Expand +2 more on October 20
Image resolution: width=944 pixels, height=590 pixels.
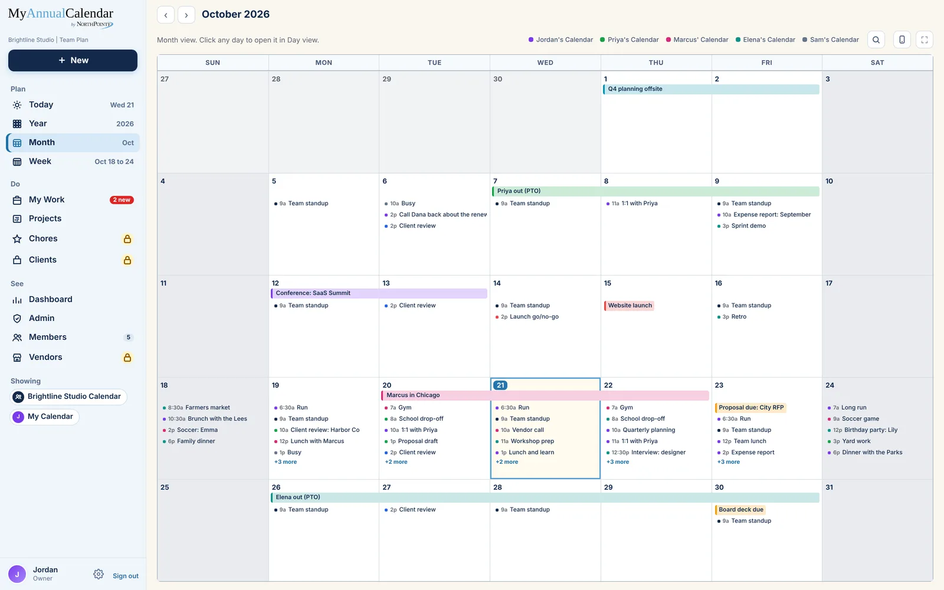point(396,462)
